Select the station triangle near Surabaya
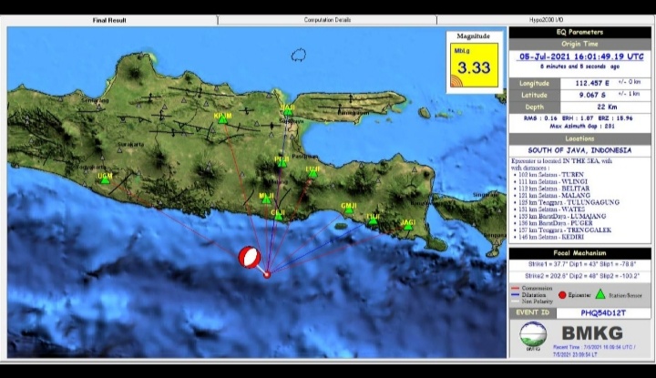This screenshot has width=656, height=378. pos(288,112)
